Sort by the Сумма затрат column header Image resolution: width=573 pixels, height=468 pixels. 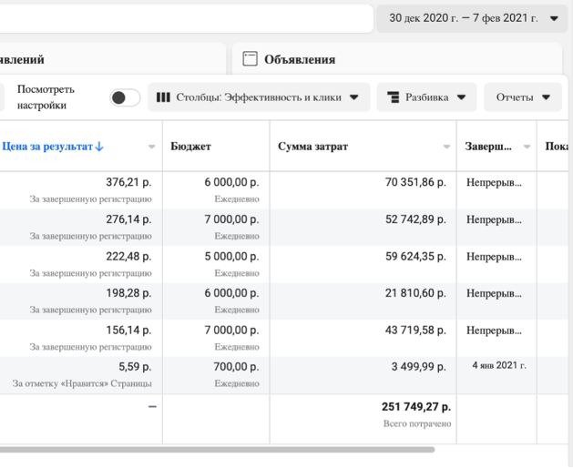[312, 147]
